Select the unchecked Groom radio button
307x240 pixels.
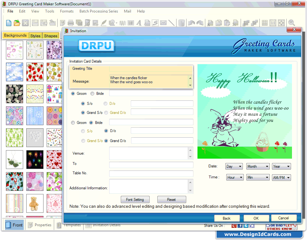tap(73, 123)
